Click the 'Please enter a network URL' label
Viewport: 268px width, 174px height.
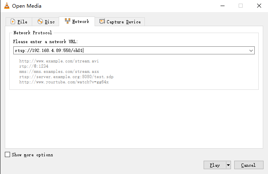tap(45, 41)
